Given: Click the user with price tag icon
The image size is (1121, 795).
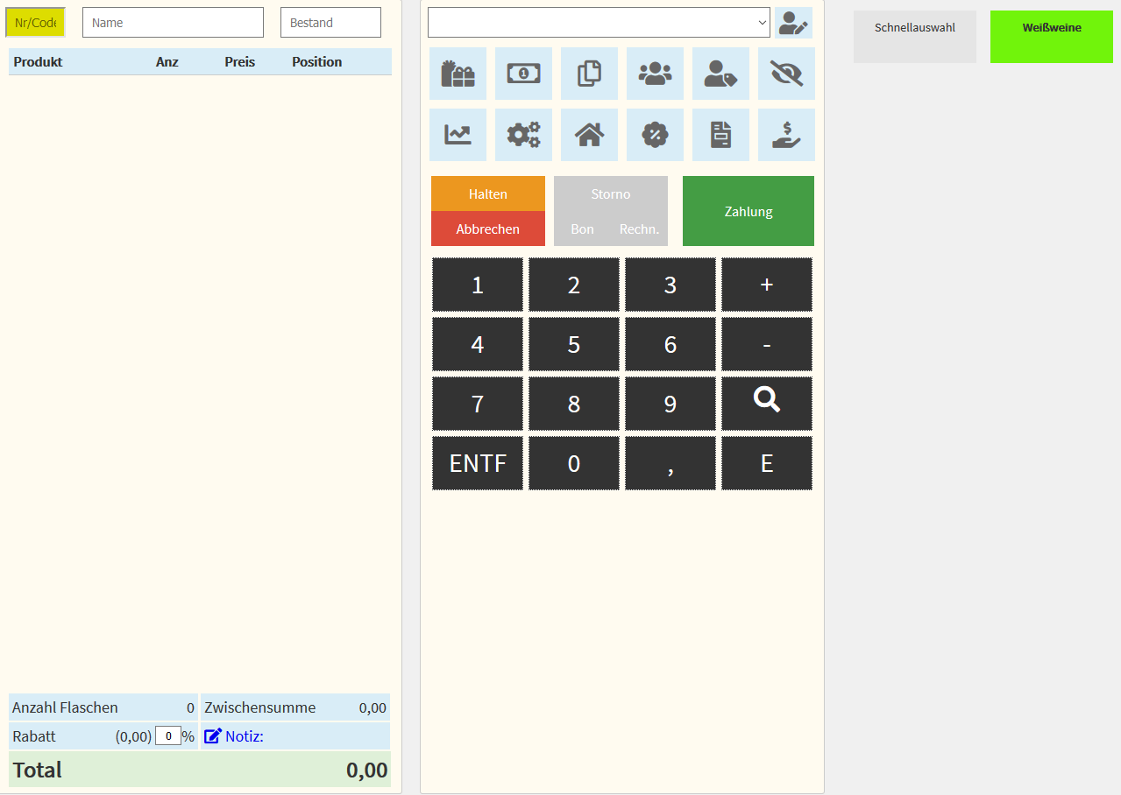Looking at the screenshot, I should point(720,74).
